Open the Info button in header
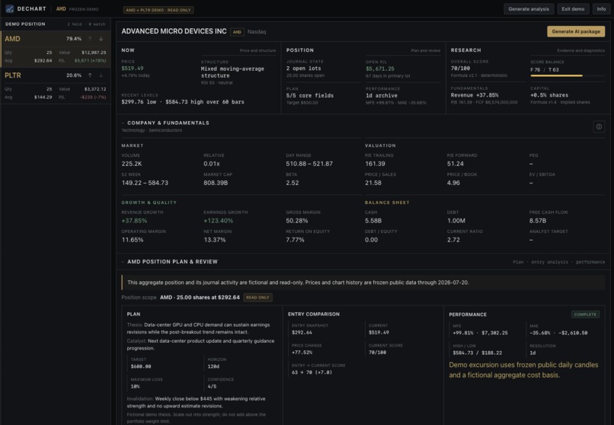The width and height of the screenshot is (614, 425). [602, 9]
